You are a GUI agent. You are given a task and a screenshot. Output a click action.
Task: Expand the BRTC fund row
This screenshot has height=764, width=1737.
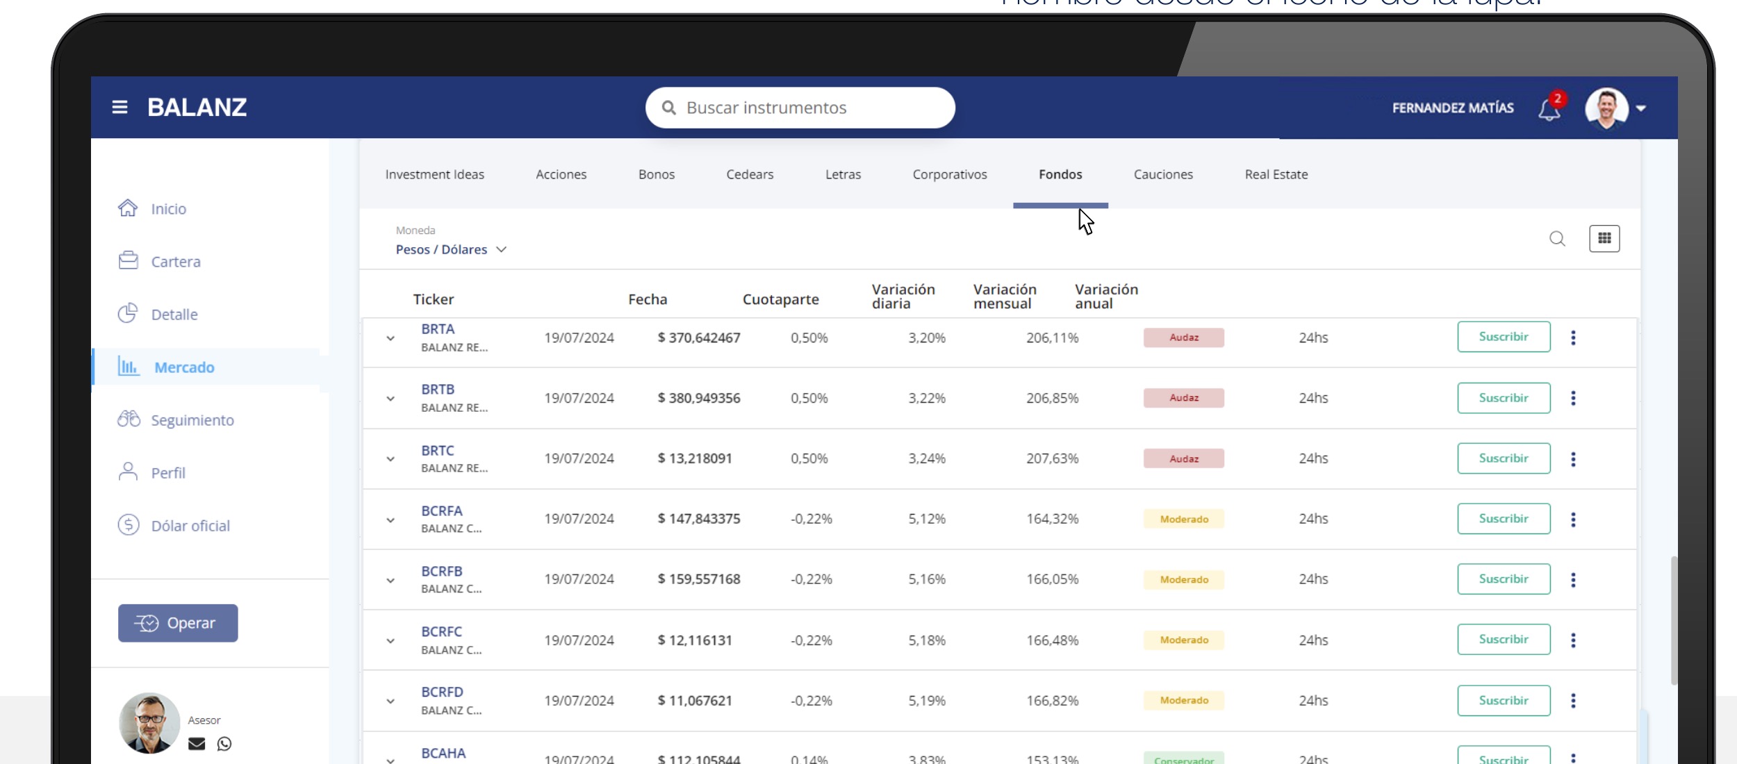(x=390, y=459)
